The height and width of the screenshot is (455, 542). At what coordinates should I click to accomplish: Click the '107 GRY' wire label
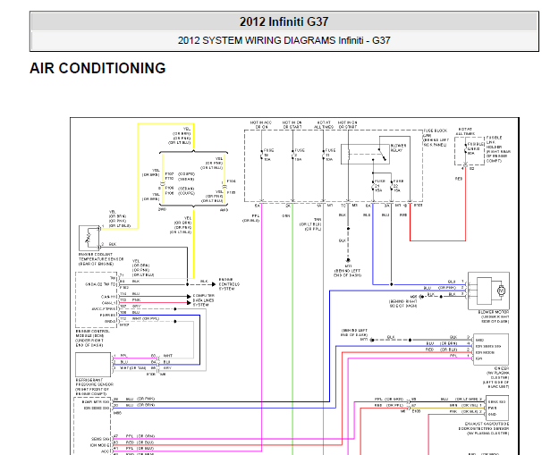(131, 306)
